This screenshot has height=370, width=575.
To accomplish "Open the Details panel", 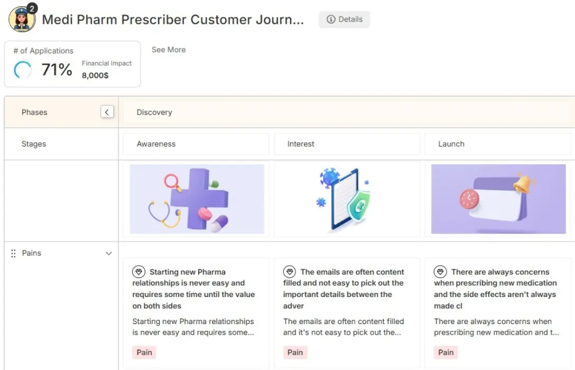I will coord(344,19).
